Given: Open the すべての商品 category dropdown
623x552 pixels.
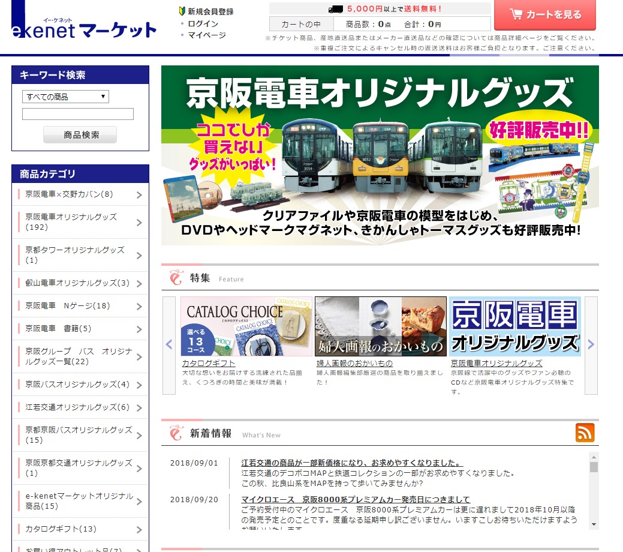Looking at the screenshot, I should pos(65,97).
